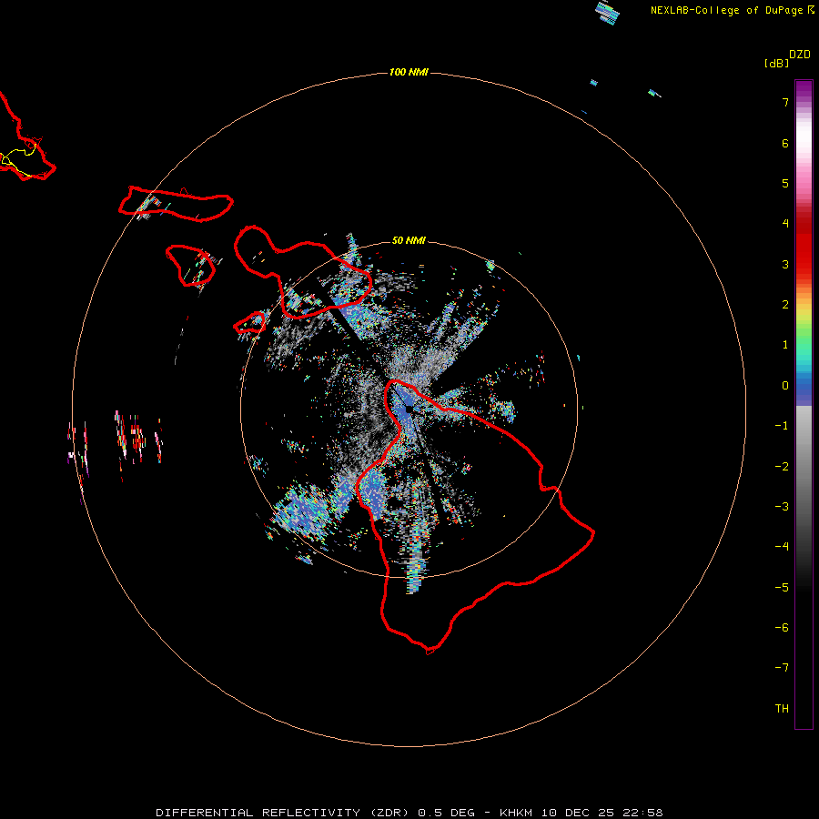
Task: Click the "[dB]" units label
Action: pyautogui.click(x=777, y=63)
